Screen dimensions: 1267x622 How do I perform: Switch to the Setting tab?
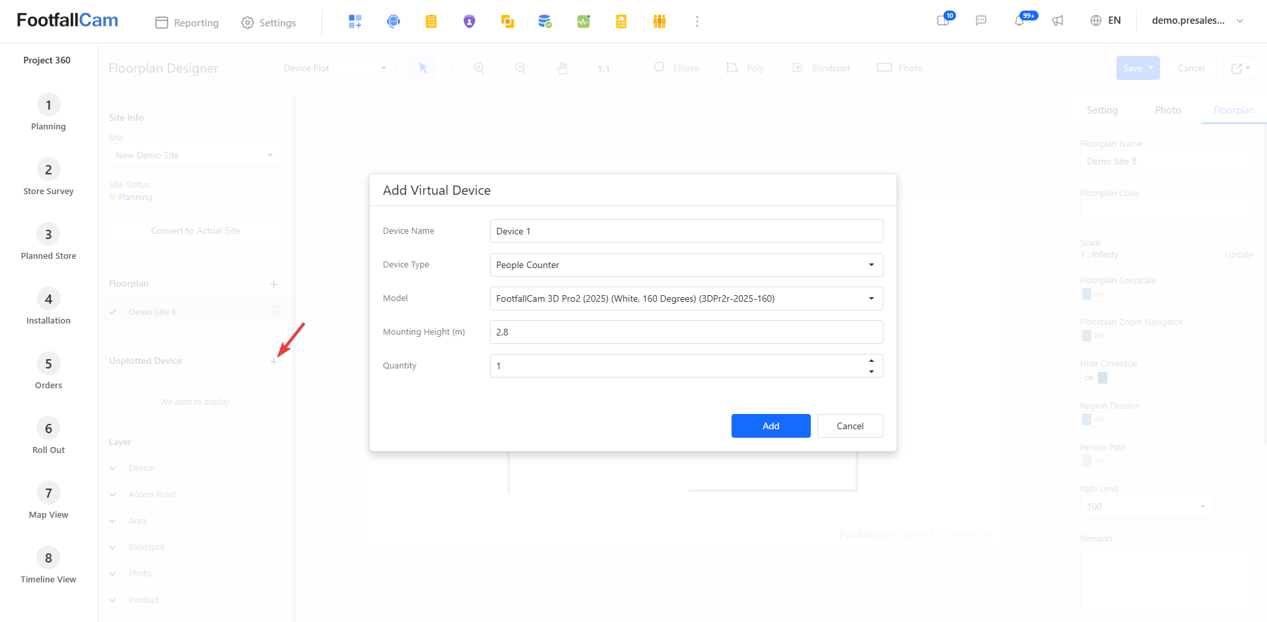(x=1102, y=110)
